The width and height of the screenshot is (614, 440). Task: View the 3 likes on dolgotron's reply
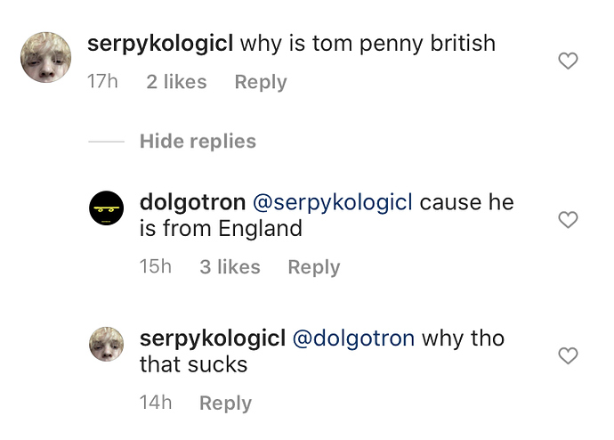(230, 267)
